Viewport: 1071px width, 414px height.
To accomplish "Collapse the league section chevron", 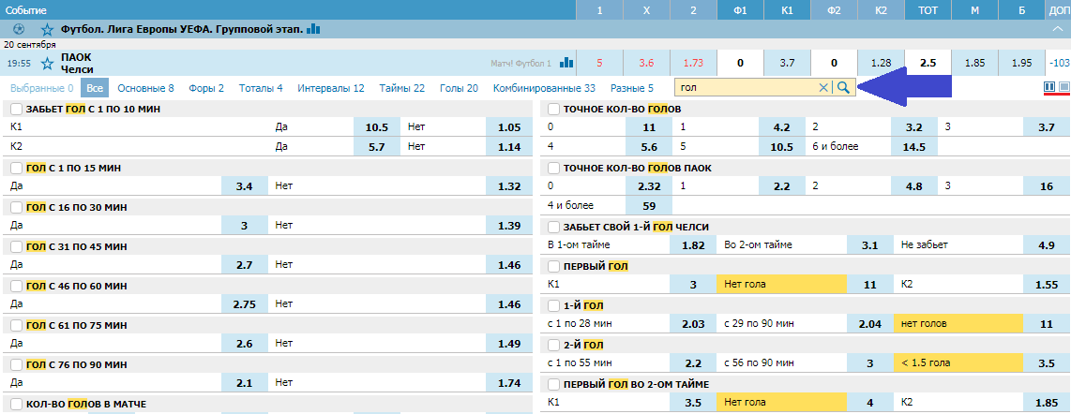I will pos(1060,29).
